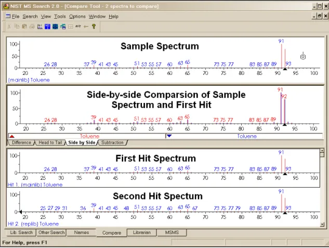Click 'Hit 1. (mainlib) Toluene' label
The image size is (329, 248).
pyautogui.click(x=35, y=185)
